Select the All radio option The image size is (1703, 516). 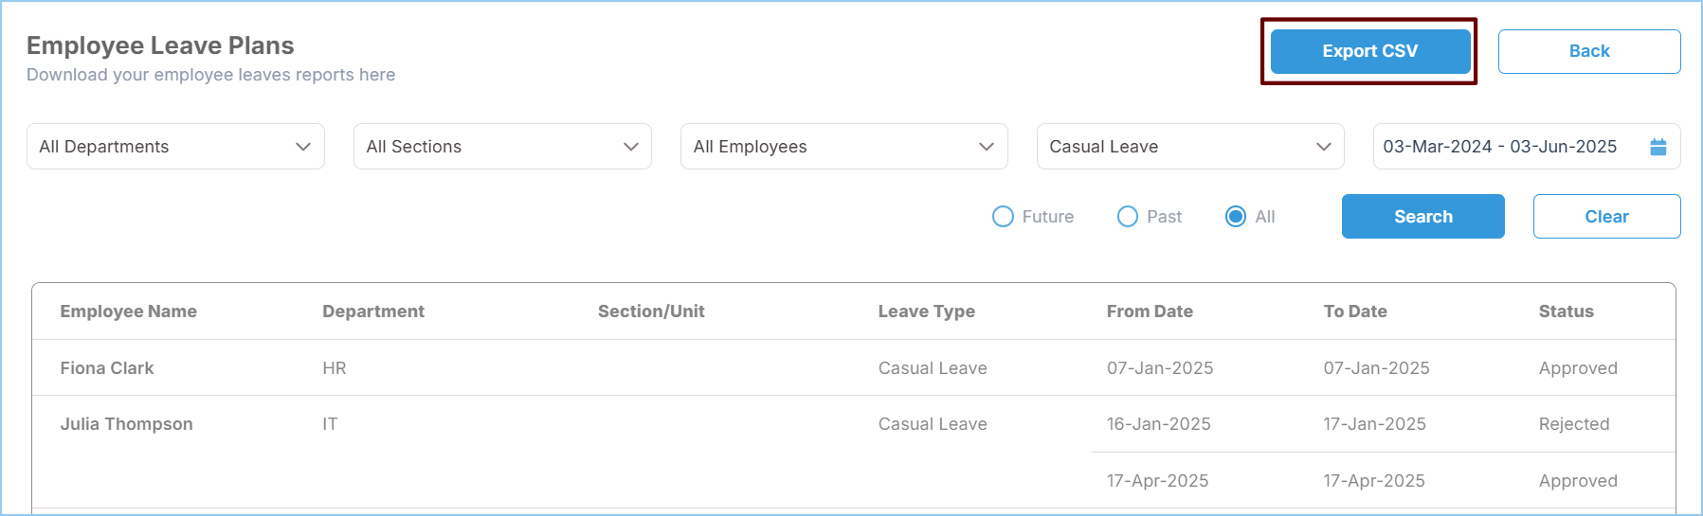click(x=1236, y=217)
